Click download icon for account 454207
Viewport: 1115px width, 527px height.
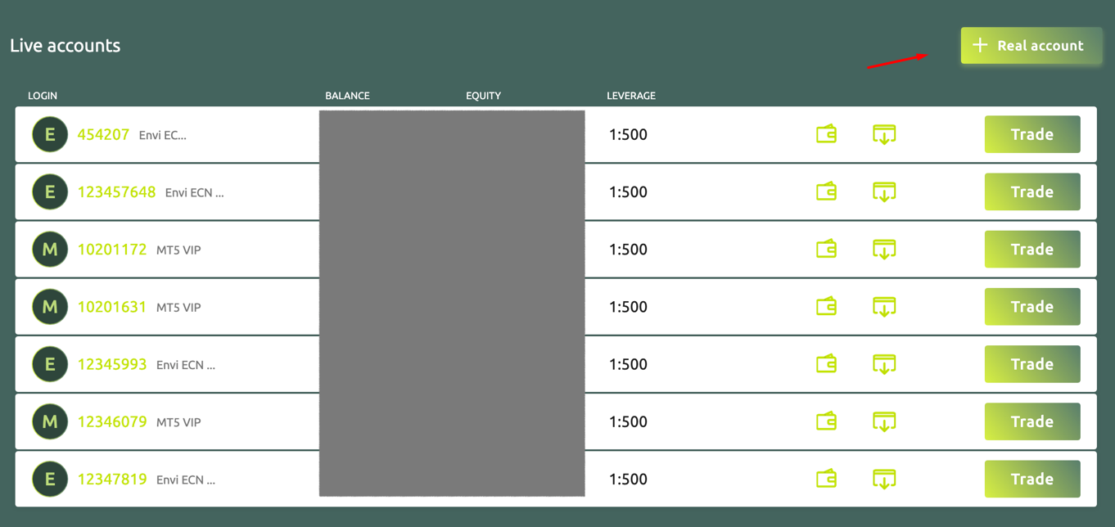point(884,134)
